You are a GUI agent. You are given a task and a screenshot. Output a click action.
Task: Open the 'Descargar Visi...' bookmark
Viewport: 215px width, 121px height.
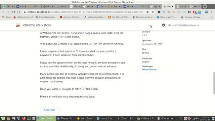click(x=167, y=17)
